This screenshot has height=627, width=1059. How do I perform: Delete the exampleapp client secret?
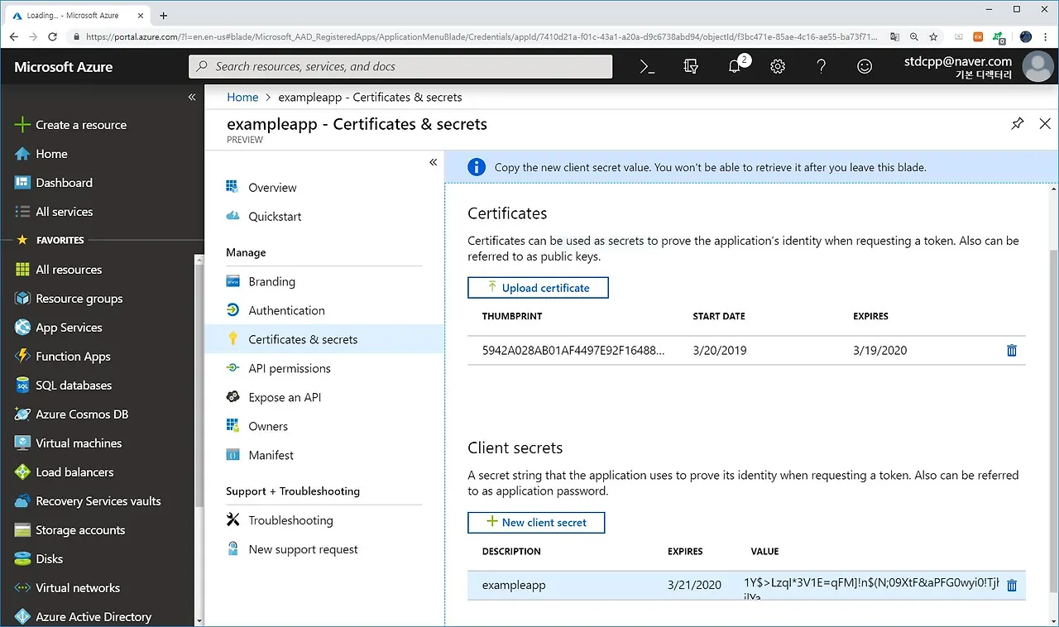pos(1011,586)
